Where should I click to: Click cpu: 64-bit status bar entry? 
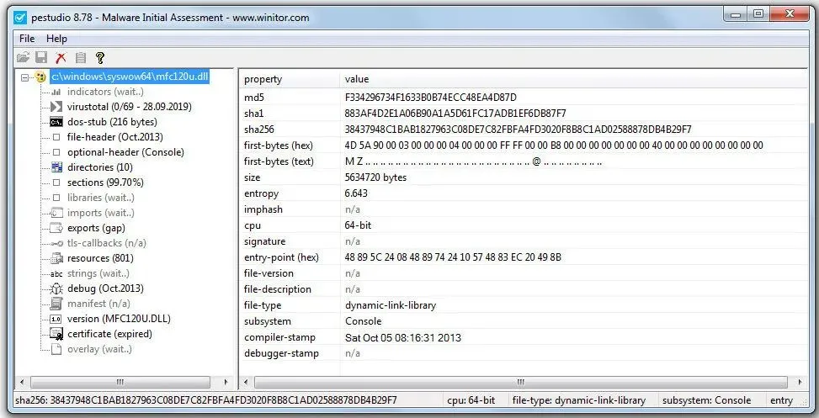471,400
